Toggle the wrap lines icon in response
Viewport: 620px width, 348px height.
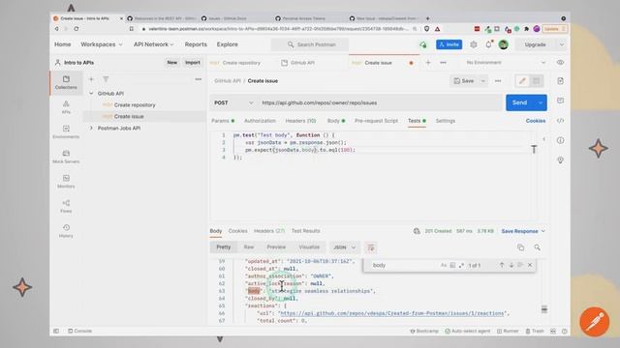click(370, 247)
